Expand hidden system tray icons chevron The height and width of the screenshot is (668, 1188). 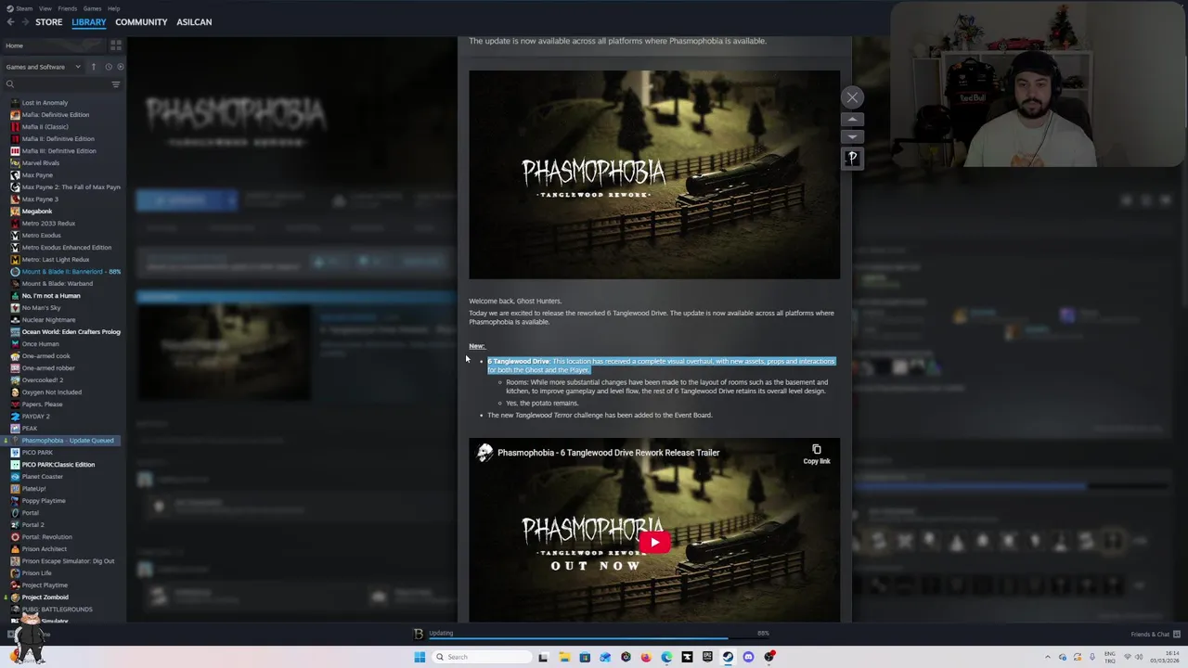[x=1048, y=657]
